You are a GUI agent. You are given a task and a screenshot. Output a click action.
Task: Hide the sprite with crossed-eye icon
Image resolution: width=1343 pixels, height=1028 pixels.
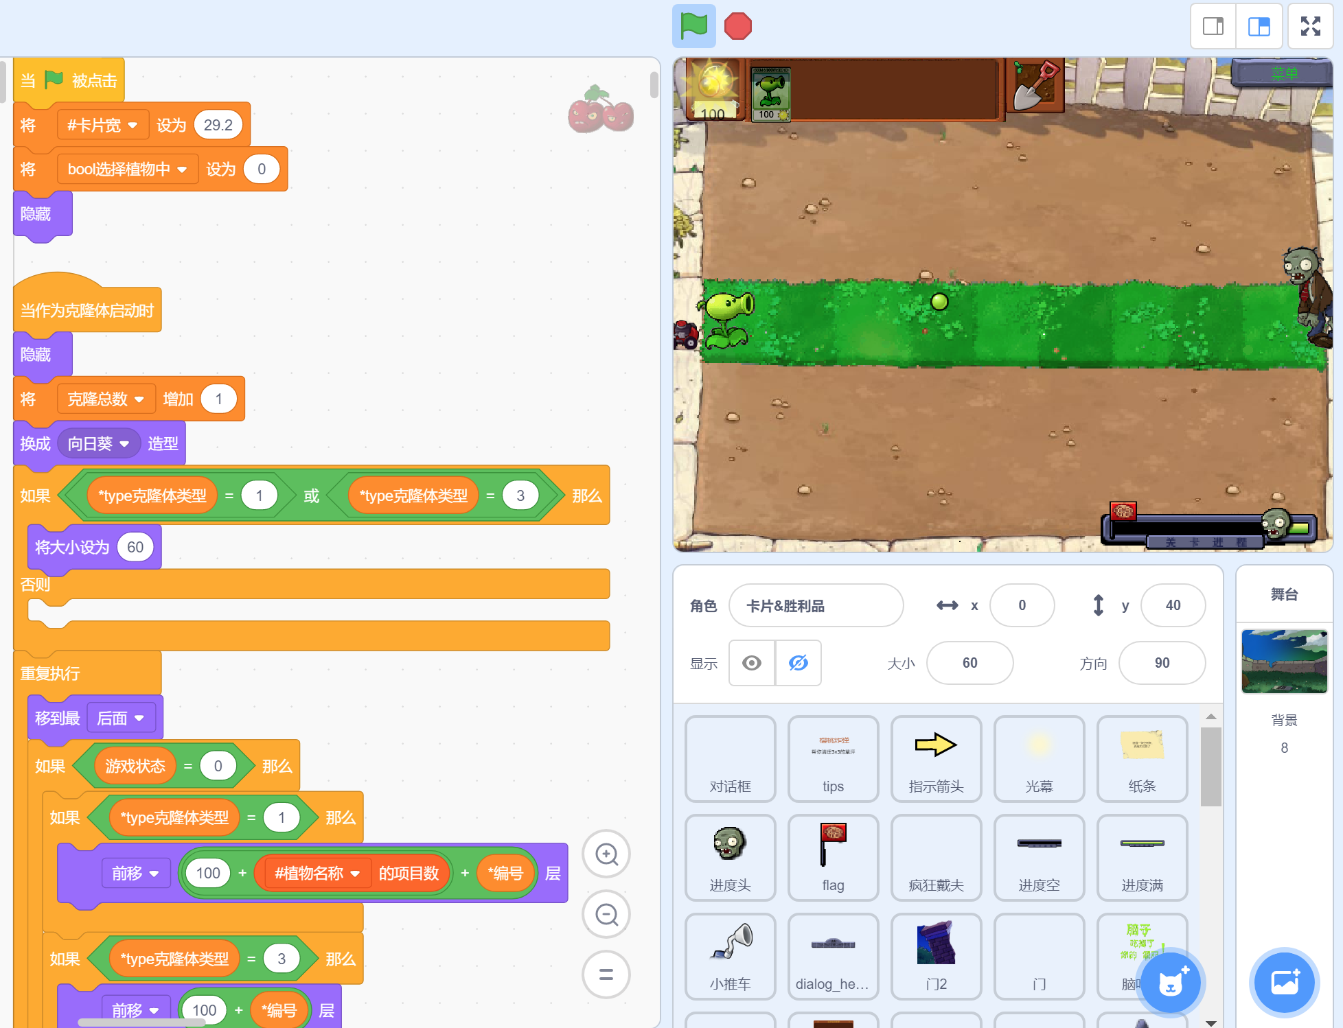pos(798,663)
